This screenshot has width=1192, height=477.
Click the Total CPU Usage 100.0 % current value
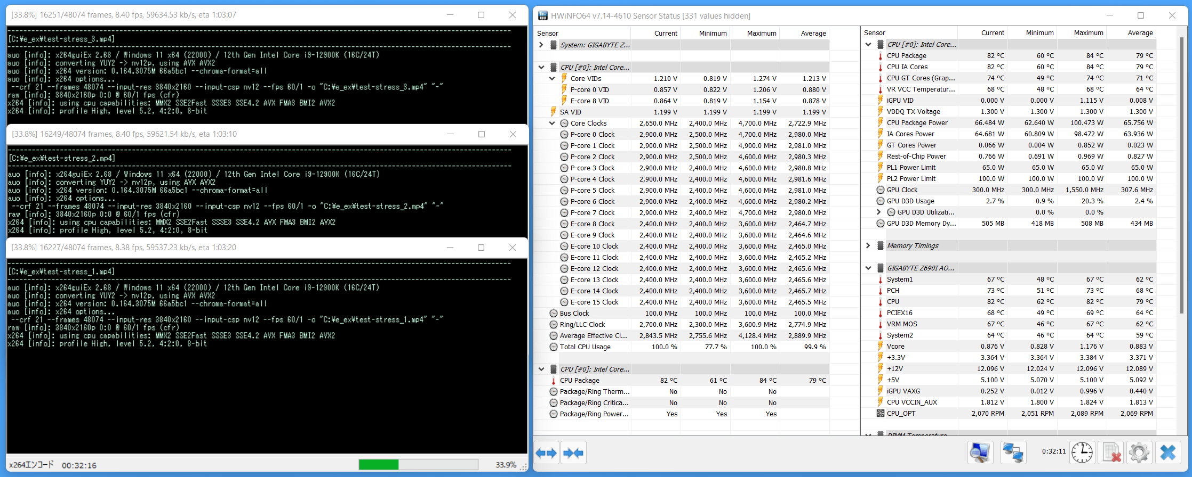[x=664, y=347]
